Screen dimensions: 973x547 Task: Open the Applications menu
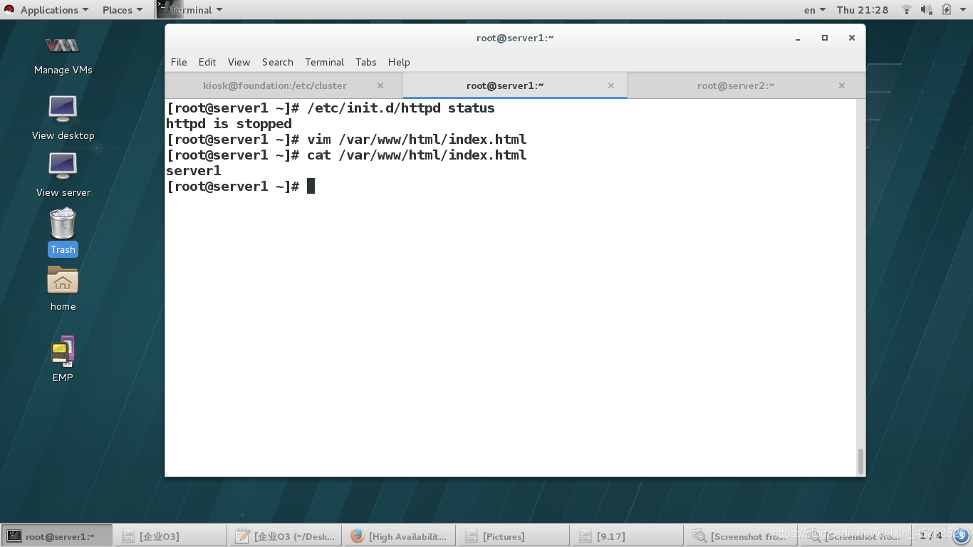point(55,10)
